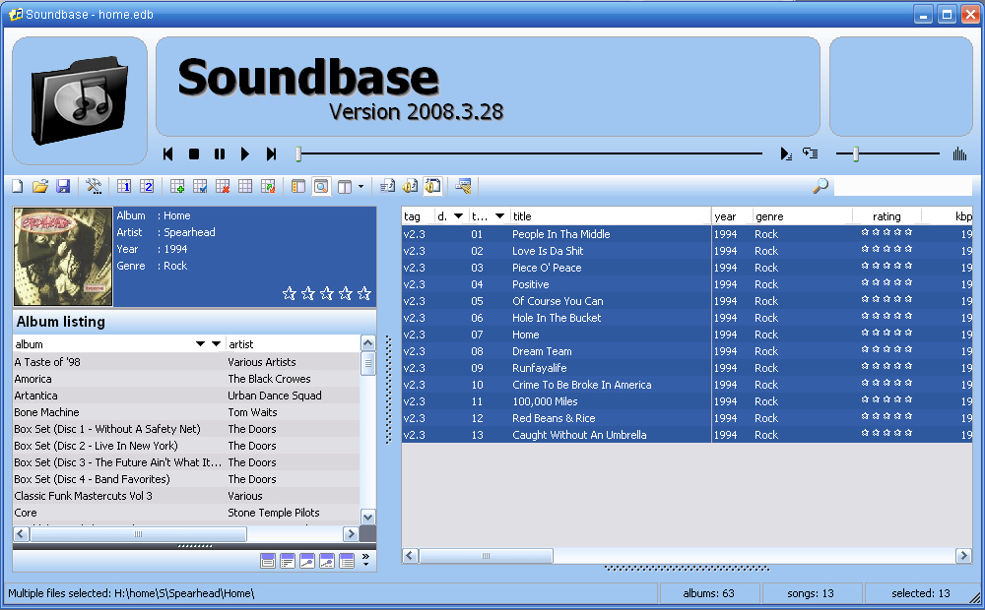Click the volume slider handle
The height and width of the screenshot is (610, 985).
click(x=856, y=154)
